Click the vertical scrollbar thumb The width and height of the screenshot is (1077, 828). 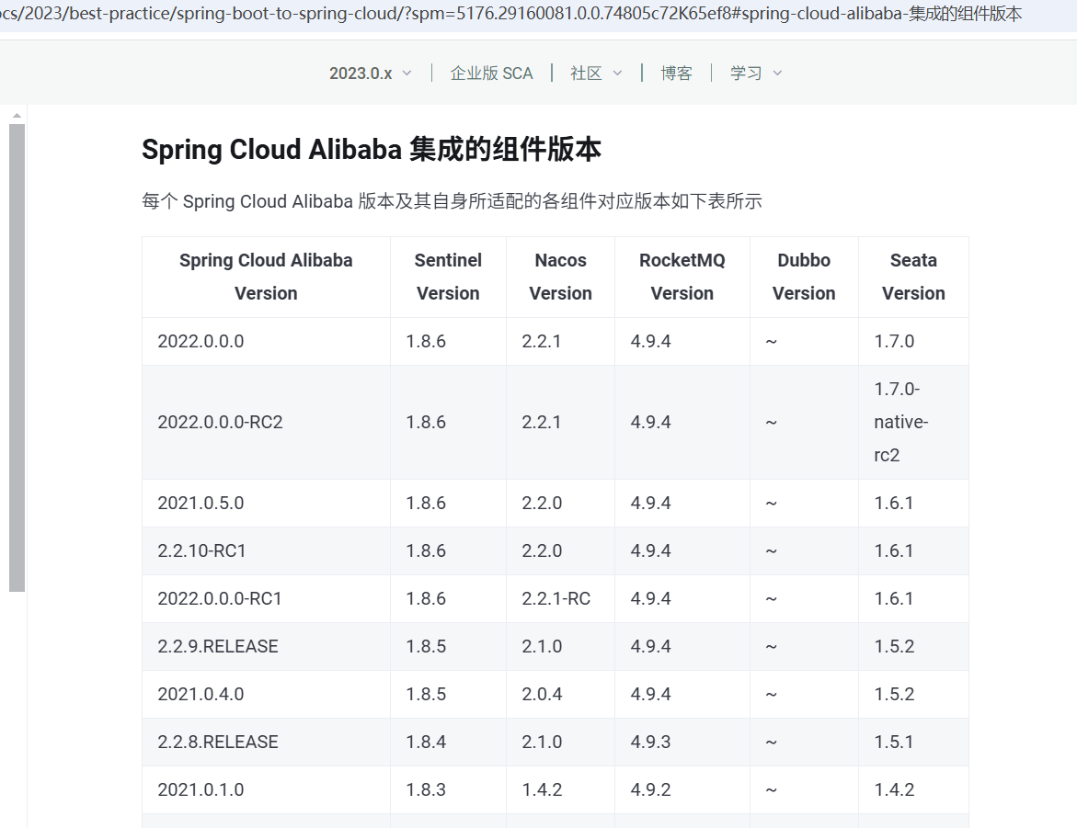[17, 357]
